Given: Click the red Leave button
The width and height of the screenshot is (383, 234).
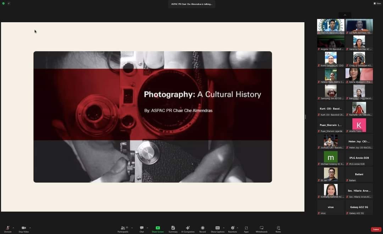Looking at the screenshot, I should pyautogui.click(x=376, y=229).
